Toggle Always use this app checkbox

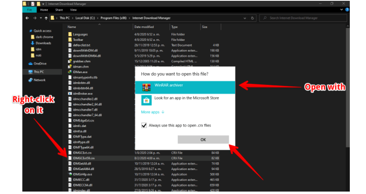tap(144, 125)
